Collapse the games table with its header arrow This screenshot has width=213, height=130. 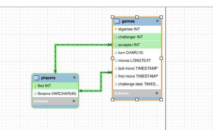tap(157, 21)
